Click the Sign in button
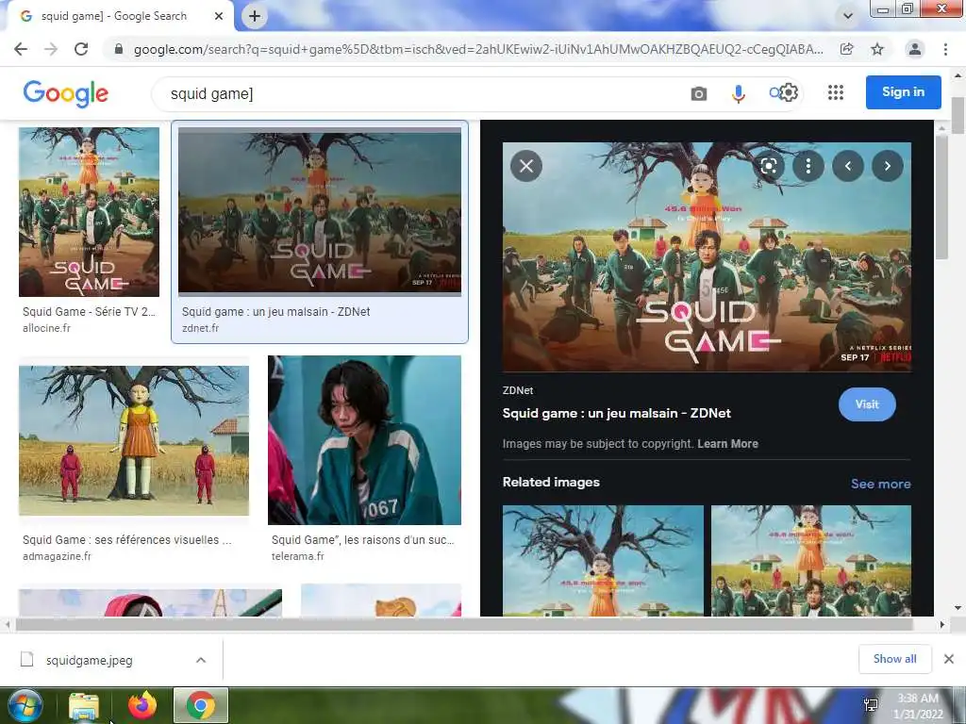The image size is (966, 724). click(903, 91)
